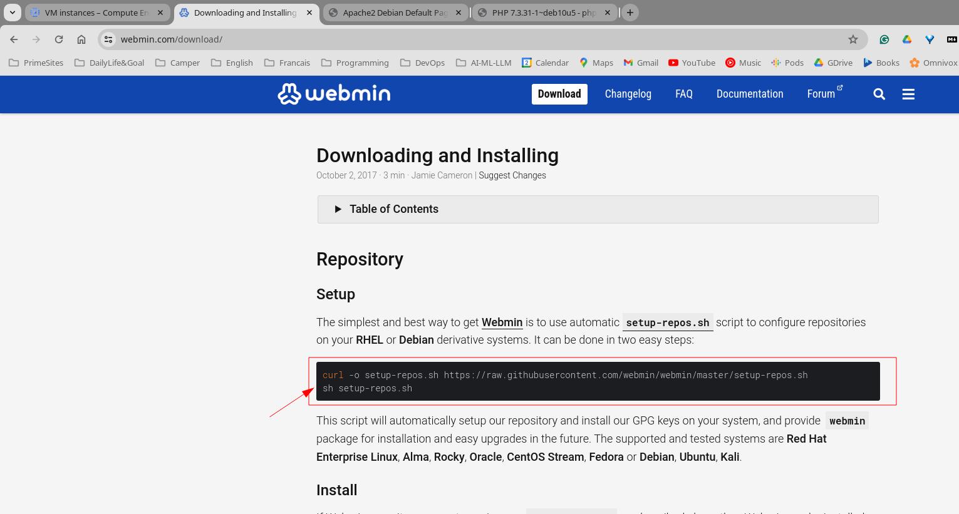Click the Jamie Cameron author name
The image size is (959, 514).
pyautogui.click(x=442, y=175)
